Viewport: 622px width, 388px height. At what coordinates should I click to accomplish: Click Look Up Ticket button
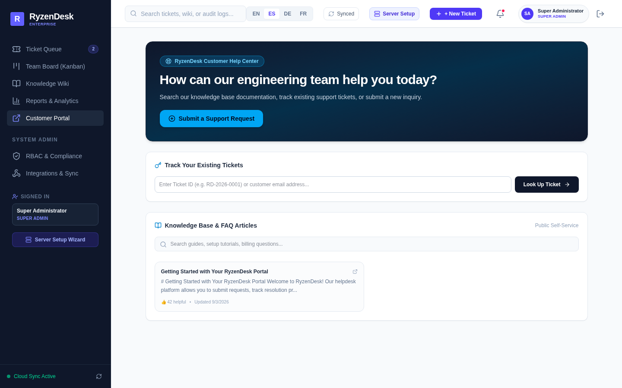tap(547, 185)
